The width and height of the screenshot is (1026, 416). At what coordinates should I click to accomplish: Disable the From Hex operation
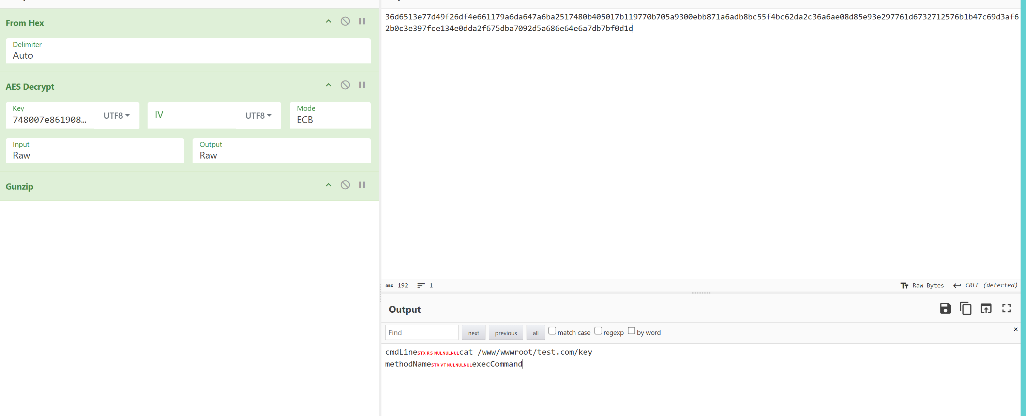[345, 21]
